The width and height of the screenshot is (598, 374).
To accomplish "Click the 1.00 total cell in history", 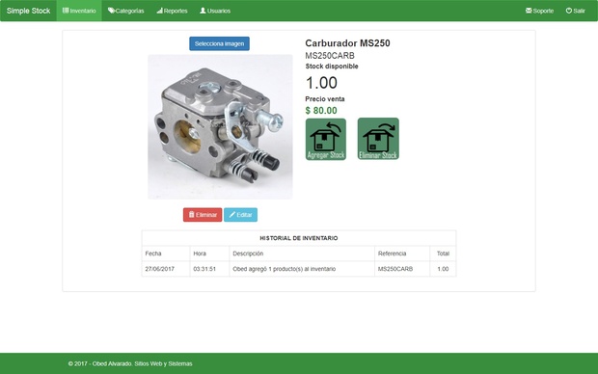I will coord(443,269).
